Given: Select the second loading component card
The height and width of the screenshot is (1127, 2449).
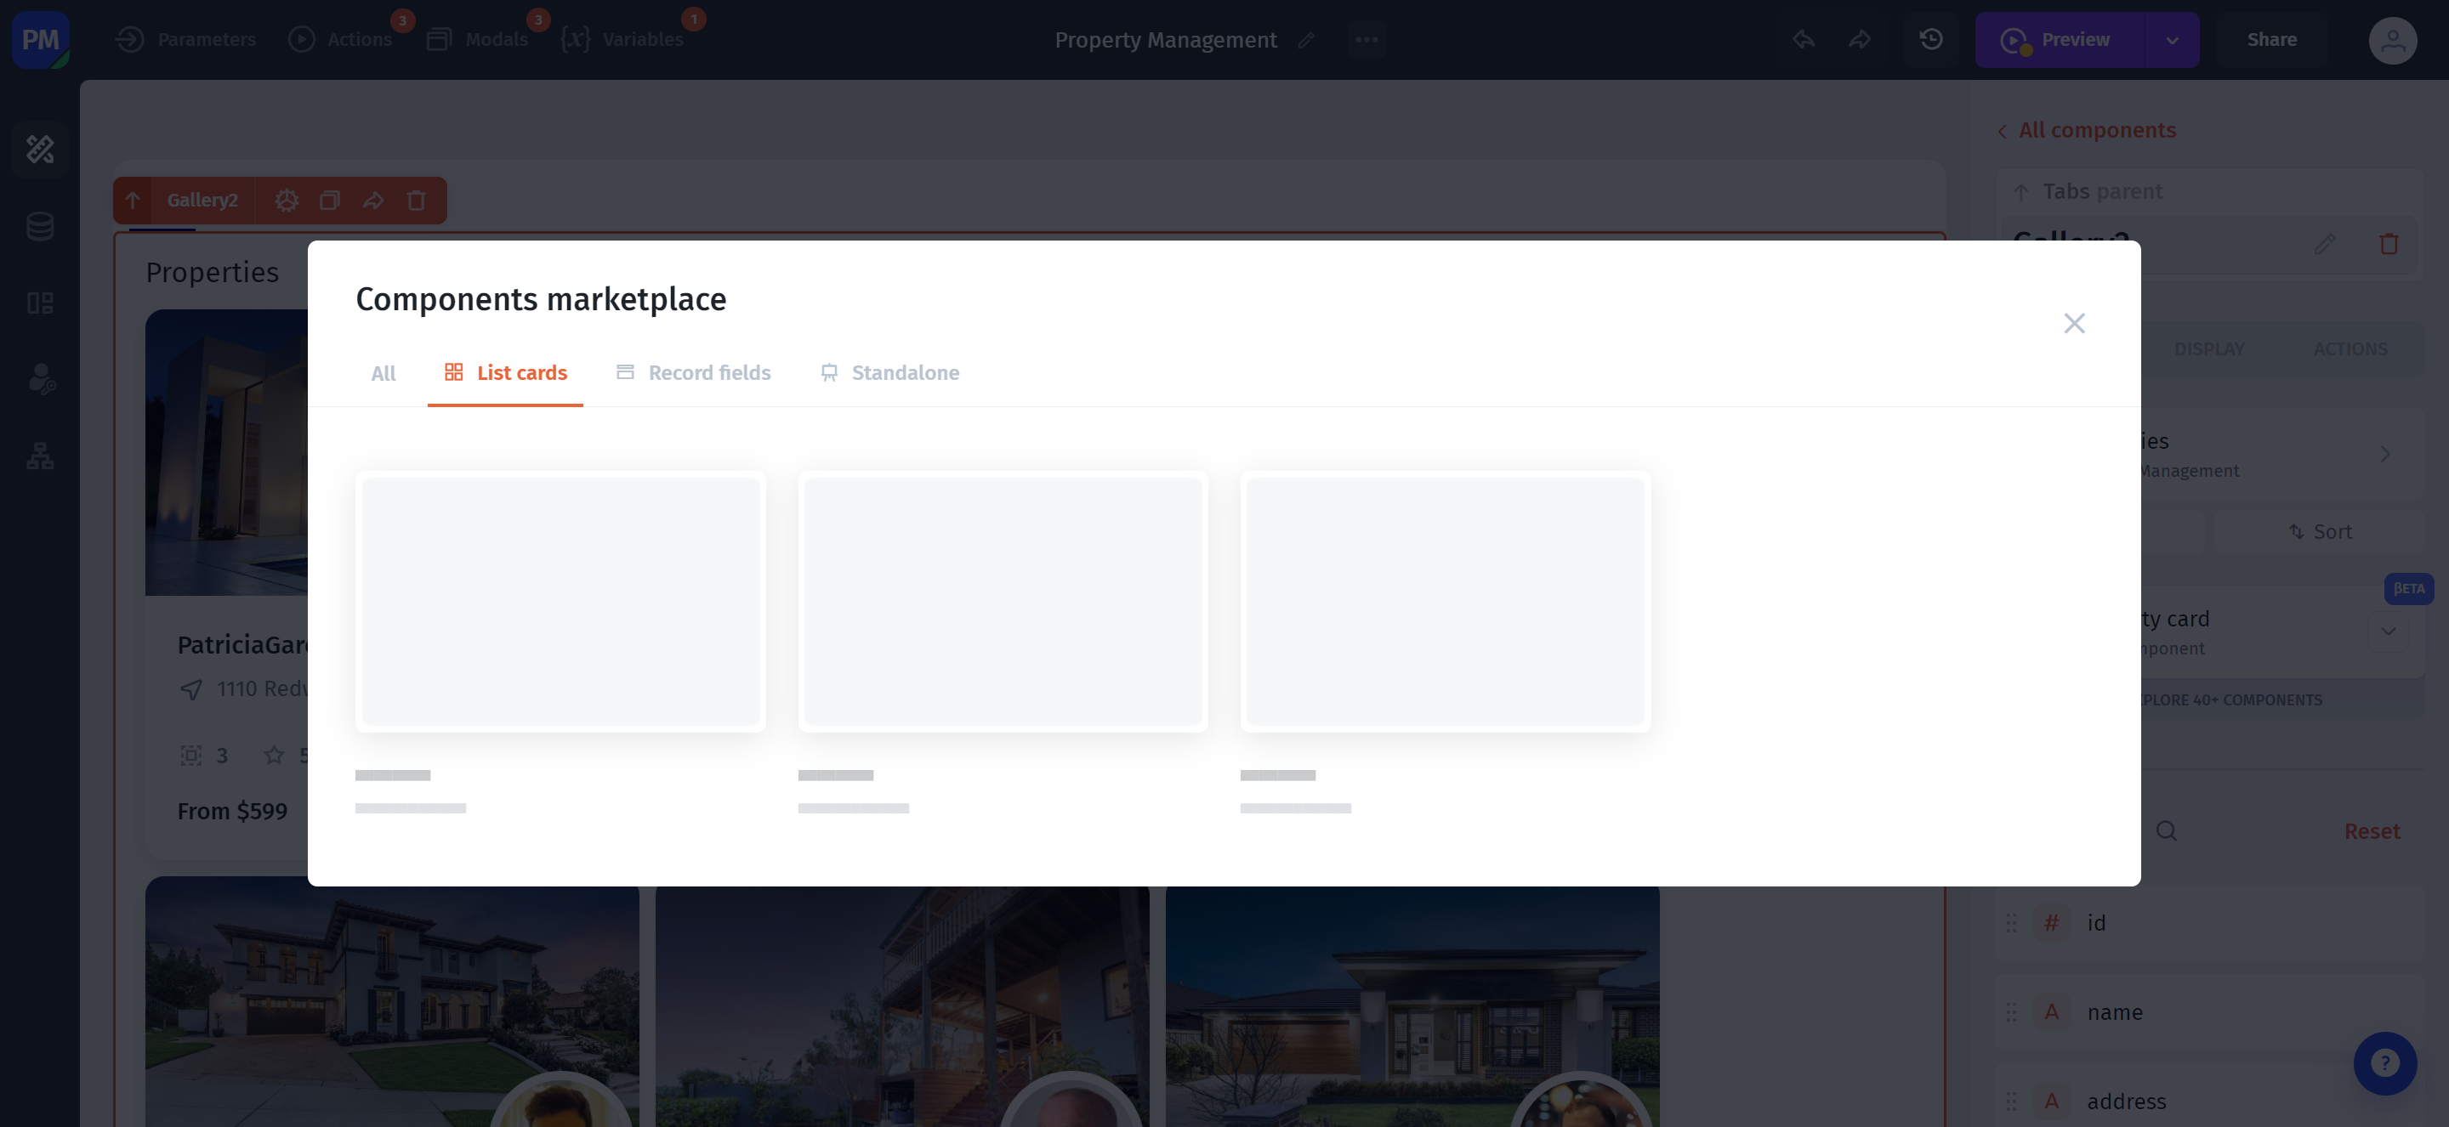Looking at the screenshot, I should 1003,603.
